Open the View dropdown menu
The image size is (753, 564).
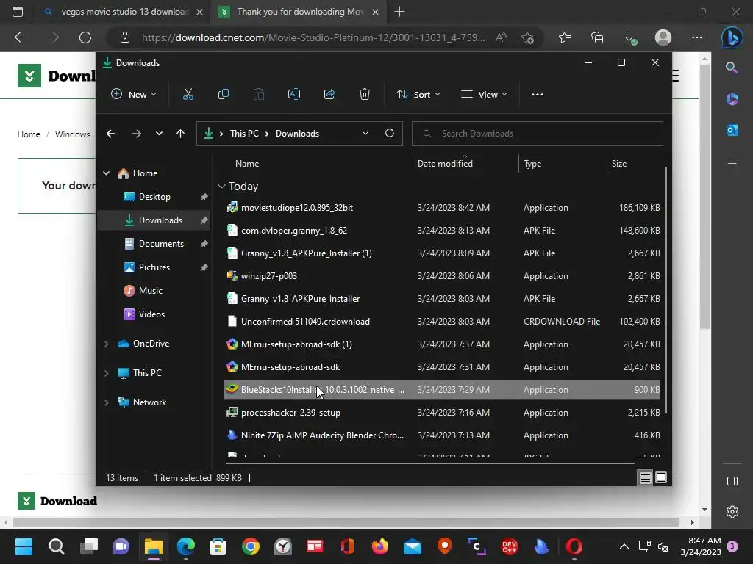[x=484, y=95]
